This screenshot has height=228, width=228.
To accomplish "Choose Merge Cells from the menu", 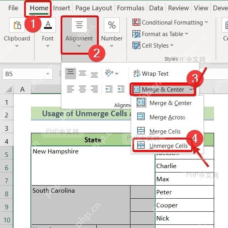I will tap(167, 132).
